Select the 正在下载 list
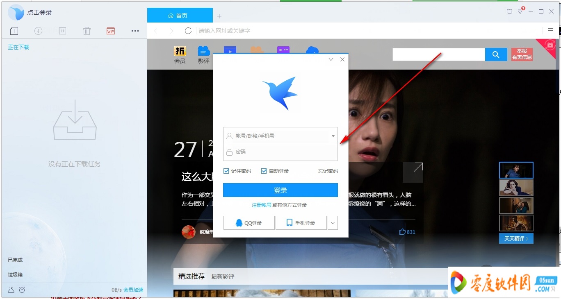This screenshot has width=561, height=299. pos(18,47)
